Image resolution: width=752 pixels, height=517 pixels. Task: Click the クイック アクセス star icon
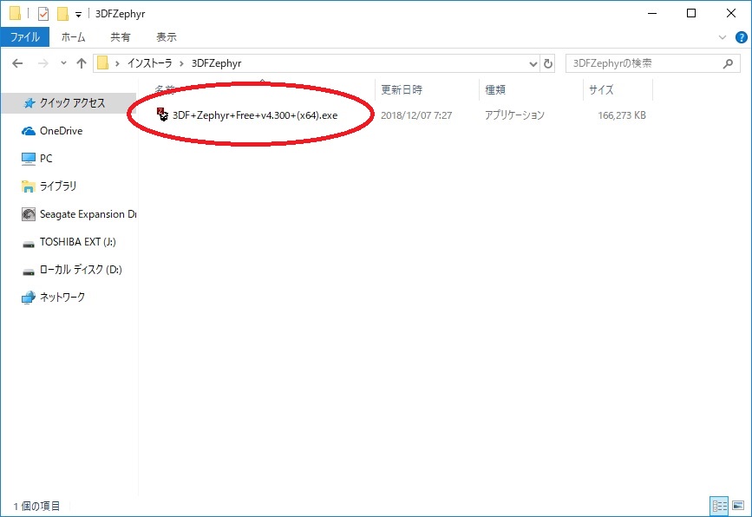pos(29,103)
